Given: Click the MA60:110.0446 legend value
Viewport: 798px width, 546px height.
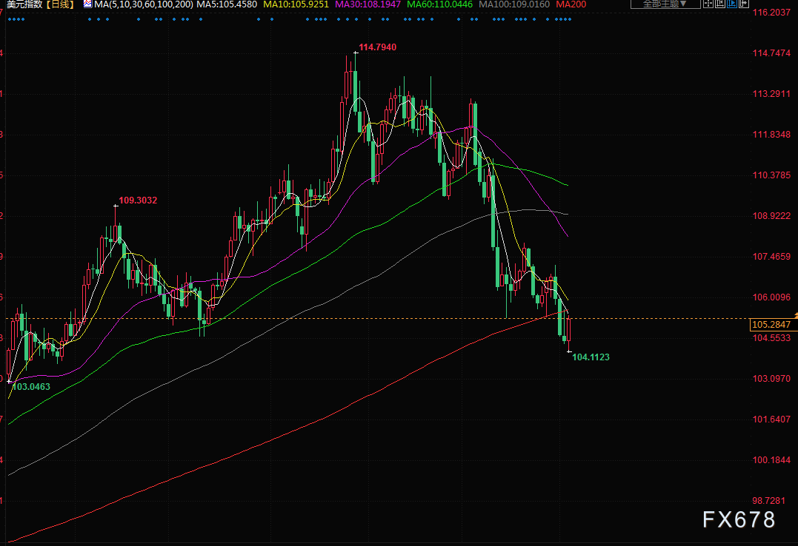Looking at the screenshot, I should (x=439, y=4).
